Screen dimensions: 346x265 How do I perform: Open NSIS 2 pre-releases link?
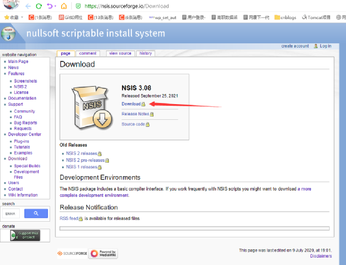point(85,160)
